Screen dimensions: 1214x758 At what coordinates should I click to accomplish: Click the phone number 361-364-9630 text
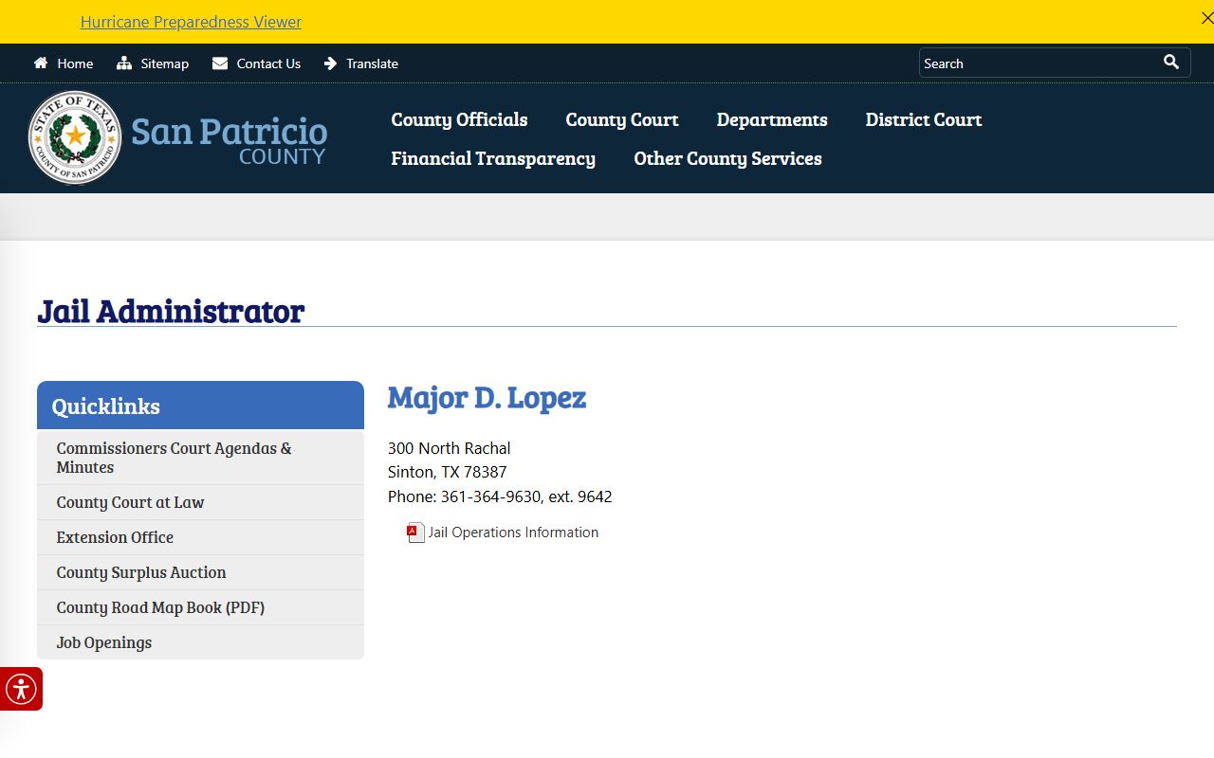click(x=490, y=496)
